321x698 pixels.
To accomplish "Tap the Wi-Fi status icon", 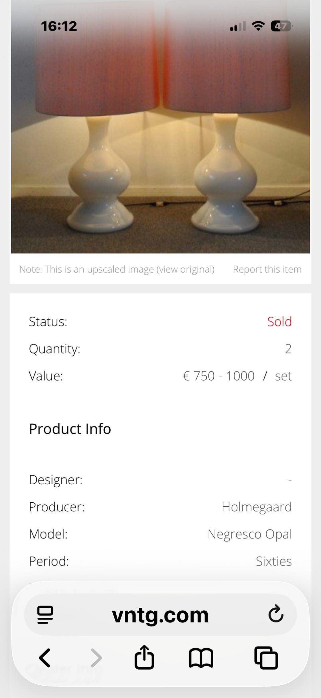I will (x=258, y=26).
